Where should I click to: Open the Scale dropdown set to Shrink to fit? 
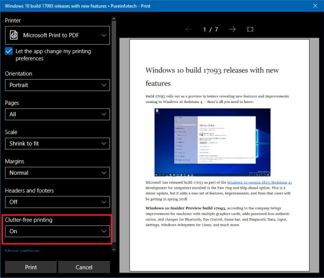click(x=57, y=143)
